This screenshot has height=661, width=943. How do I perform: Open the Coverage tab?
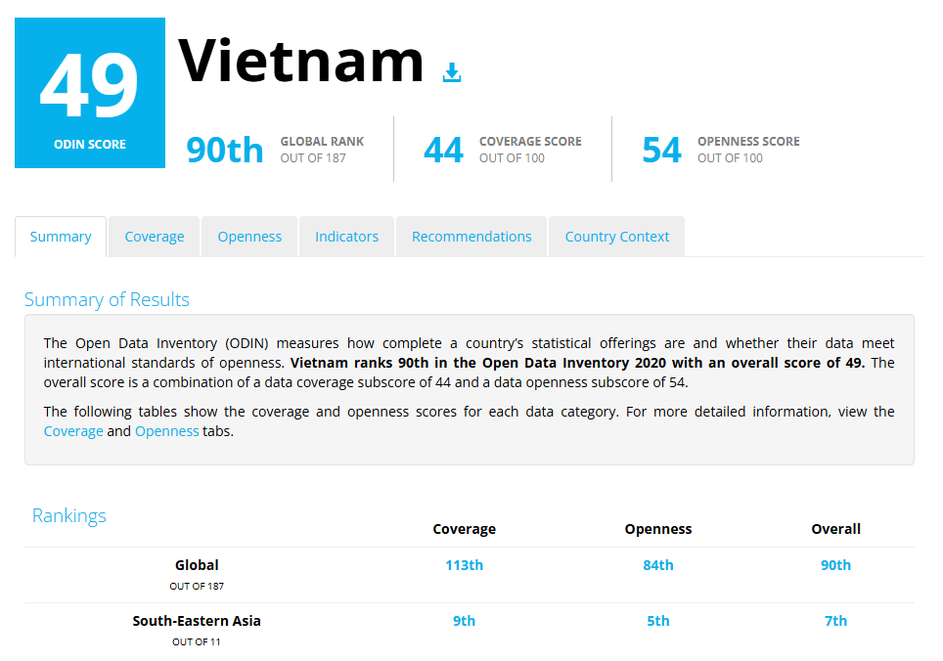(x=155, y=237)
